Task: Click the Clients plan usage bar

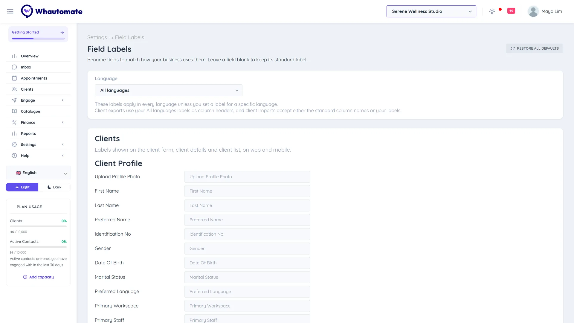Action: pos(38,226)
